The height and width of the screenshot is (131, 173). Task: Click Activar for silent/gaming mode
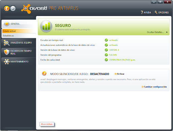pos(121,74)
